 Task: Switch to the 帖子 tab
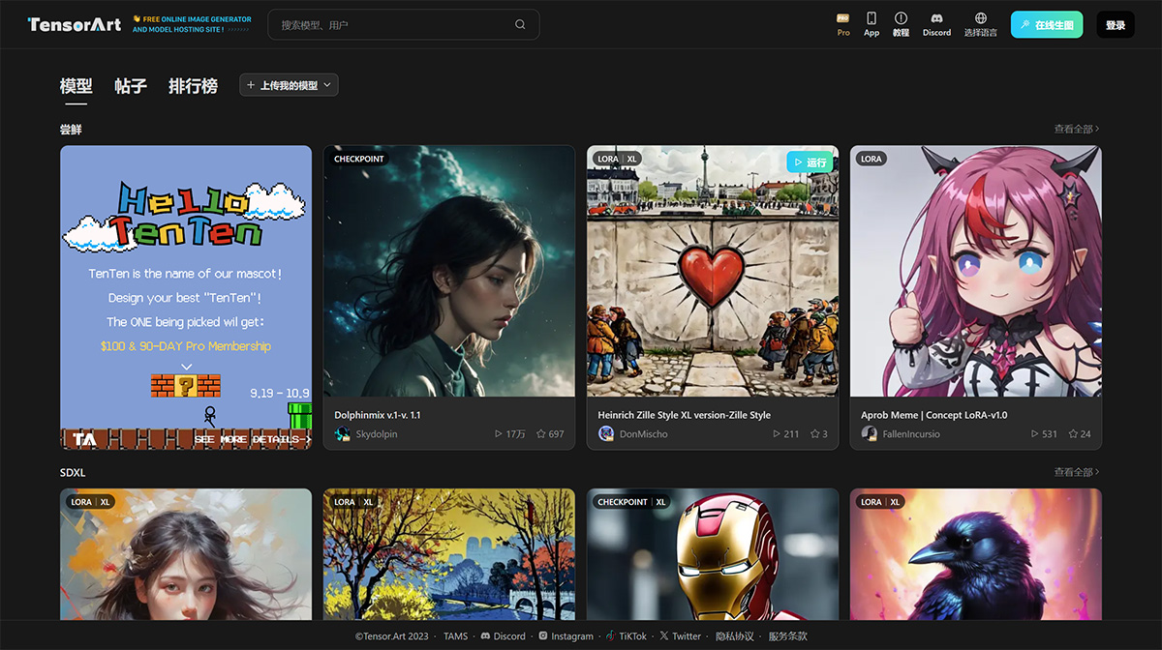pyautogui.click(x=131, y=85)
